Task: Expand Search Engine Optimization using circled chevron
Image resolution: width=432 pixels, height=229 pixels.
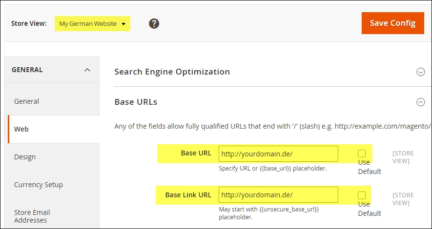Action: tap(420, 72)
